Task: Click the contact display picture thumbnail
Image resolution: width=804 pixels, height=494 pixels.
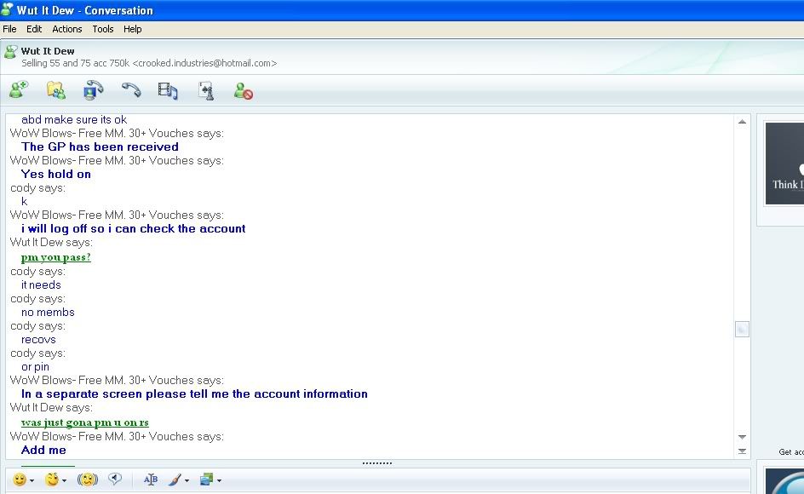Action: click(784, 164)
